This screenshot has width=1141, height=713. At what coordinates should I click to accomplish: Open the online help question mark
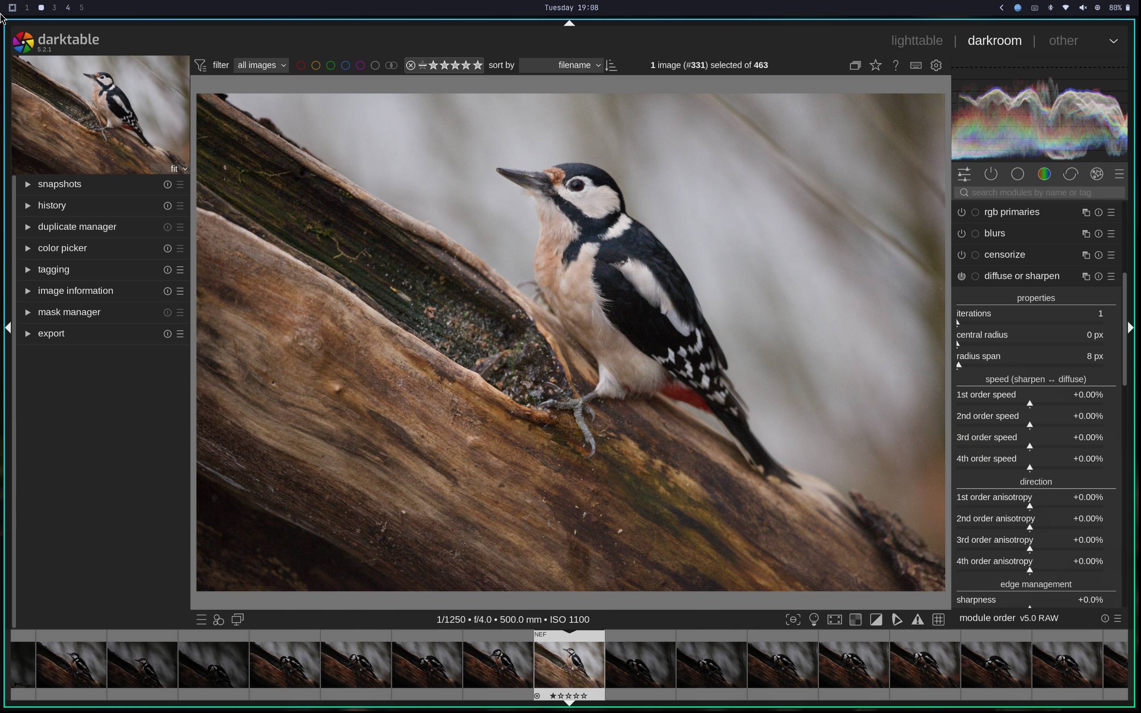pos(895,65)
